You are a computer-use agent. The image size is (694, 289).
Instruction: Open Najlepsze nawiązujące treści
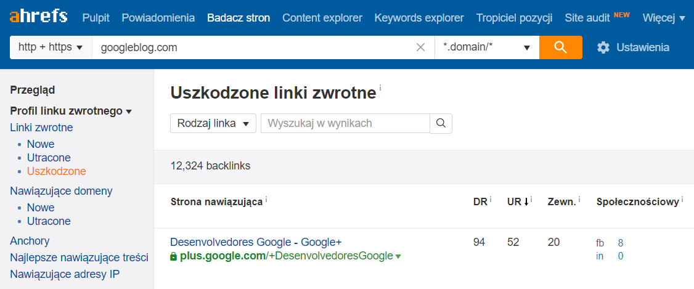point(79,258)
